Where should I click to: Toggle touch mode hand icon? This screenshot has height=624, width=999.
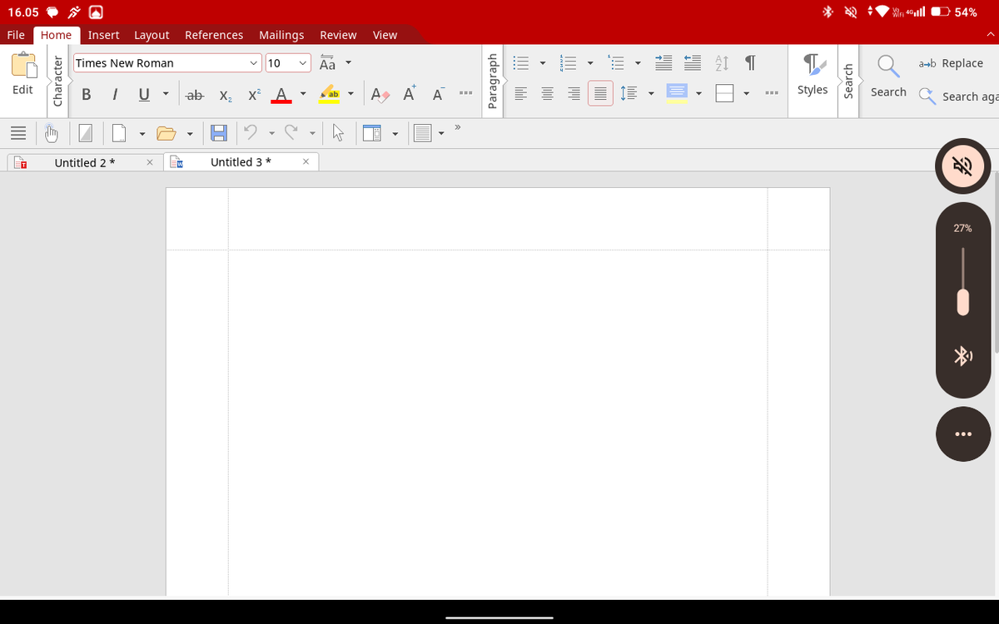52,132
